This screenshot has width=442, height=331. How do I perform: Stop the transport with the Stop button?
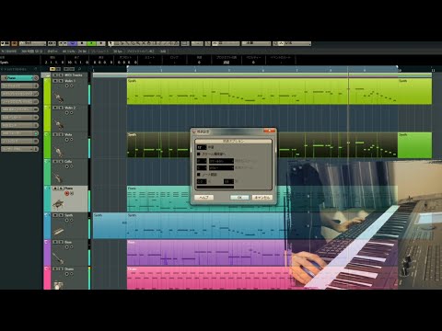pos(82,44)
